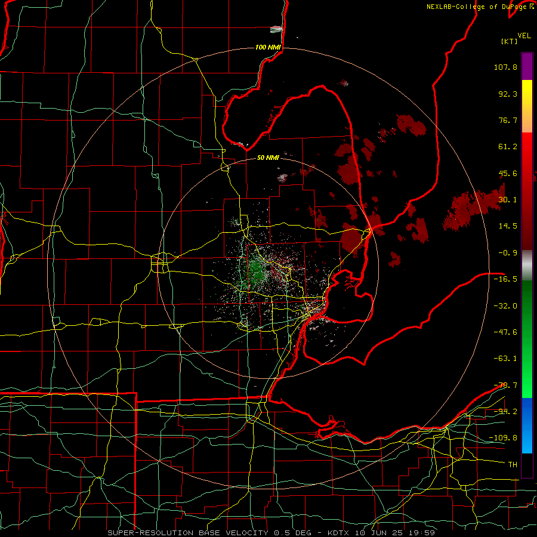This screenshot has width=537, height=537.
Task: Click the 107.8 velocity scale value
Action: [505, 67]
